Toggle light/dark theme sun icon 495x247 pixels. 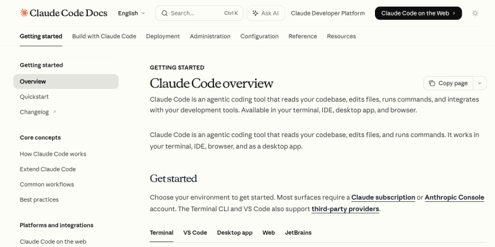point(475,13)
